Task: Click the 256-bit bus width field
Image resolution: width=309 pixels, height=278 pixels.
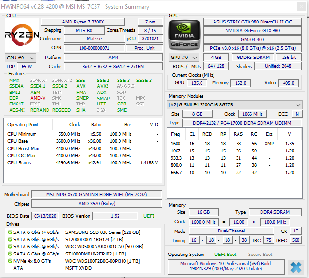Action: (x=289, y=58)
